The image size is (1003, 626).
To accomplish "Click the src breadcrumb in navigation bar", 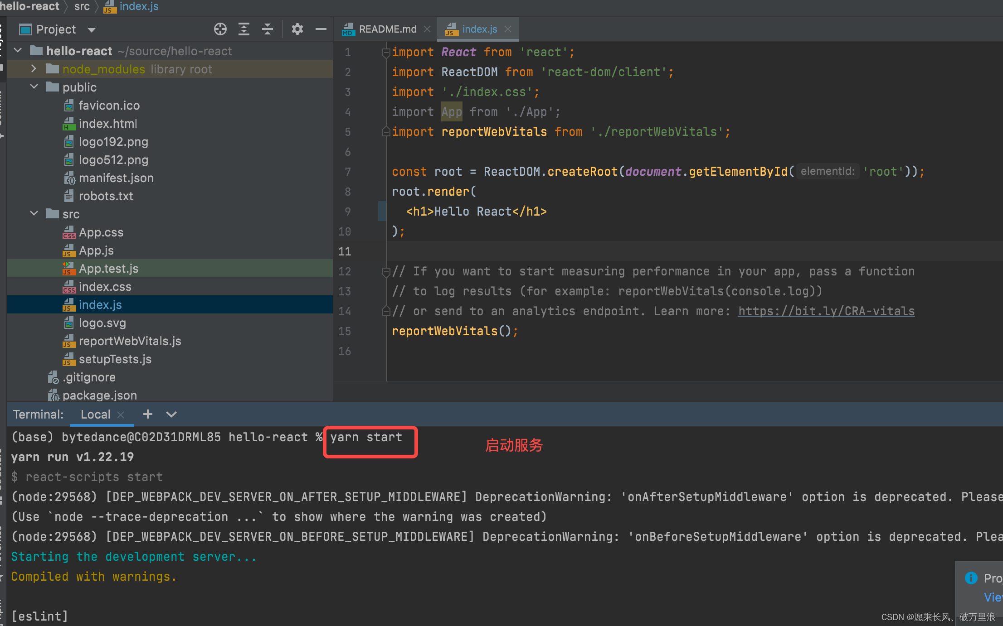I will pyautogui.click(x=82, y=6).
